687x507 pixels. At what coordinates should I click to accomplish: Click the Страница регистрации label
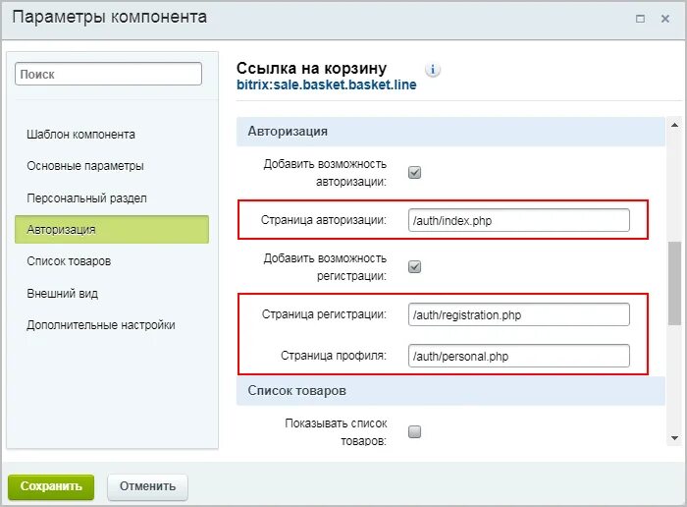pos(324,314)
